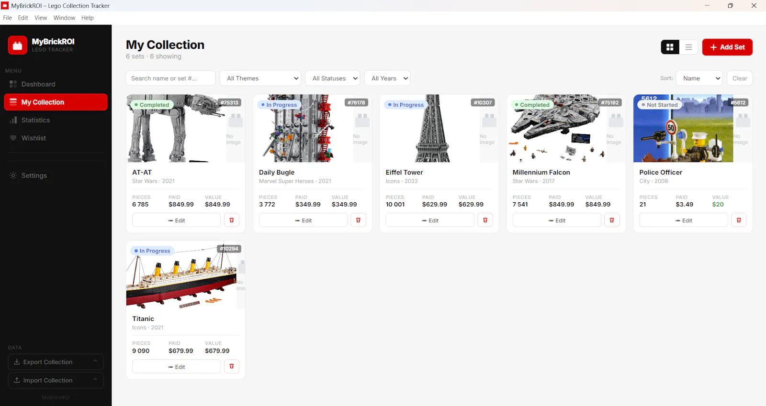Viewport: 766px width, 406px height.
Task: Click the Dashboard sidebar icon
Action: [x=13, y=84]
